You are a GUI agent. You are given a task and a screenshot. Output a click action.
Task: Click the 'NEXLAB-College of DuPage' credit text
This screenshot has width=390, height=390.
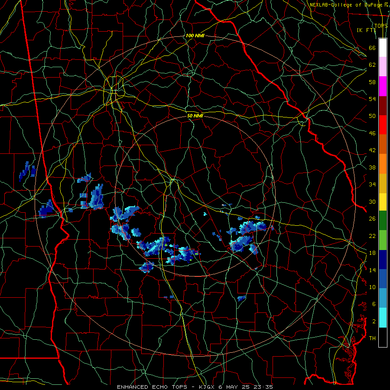click(x=346, y=5)
